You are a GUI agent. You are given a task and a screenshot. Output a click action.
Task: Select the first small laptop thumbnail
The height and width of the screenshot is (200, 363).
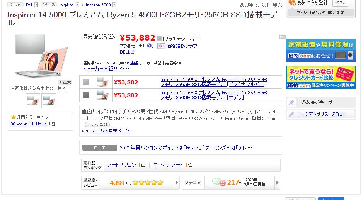point(33,100)
